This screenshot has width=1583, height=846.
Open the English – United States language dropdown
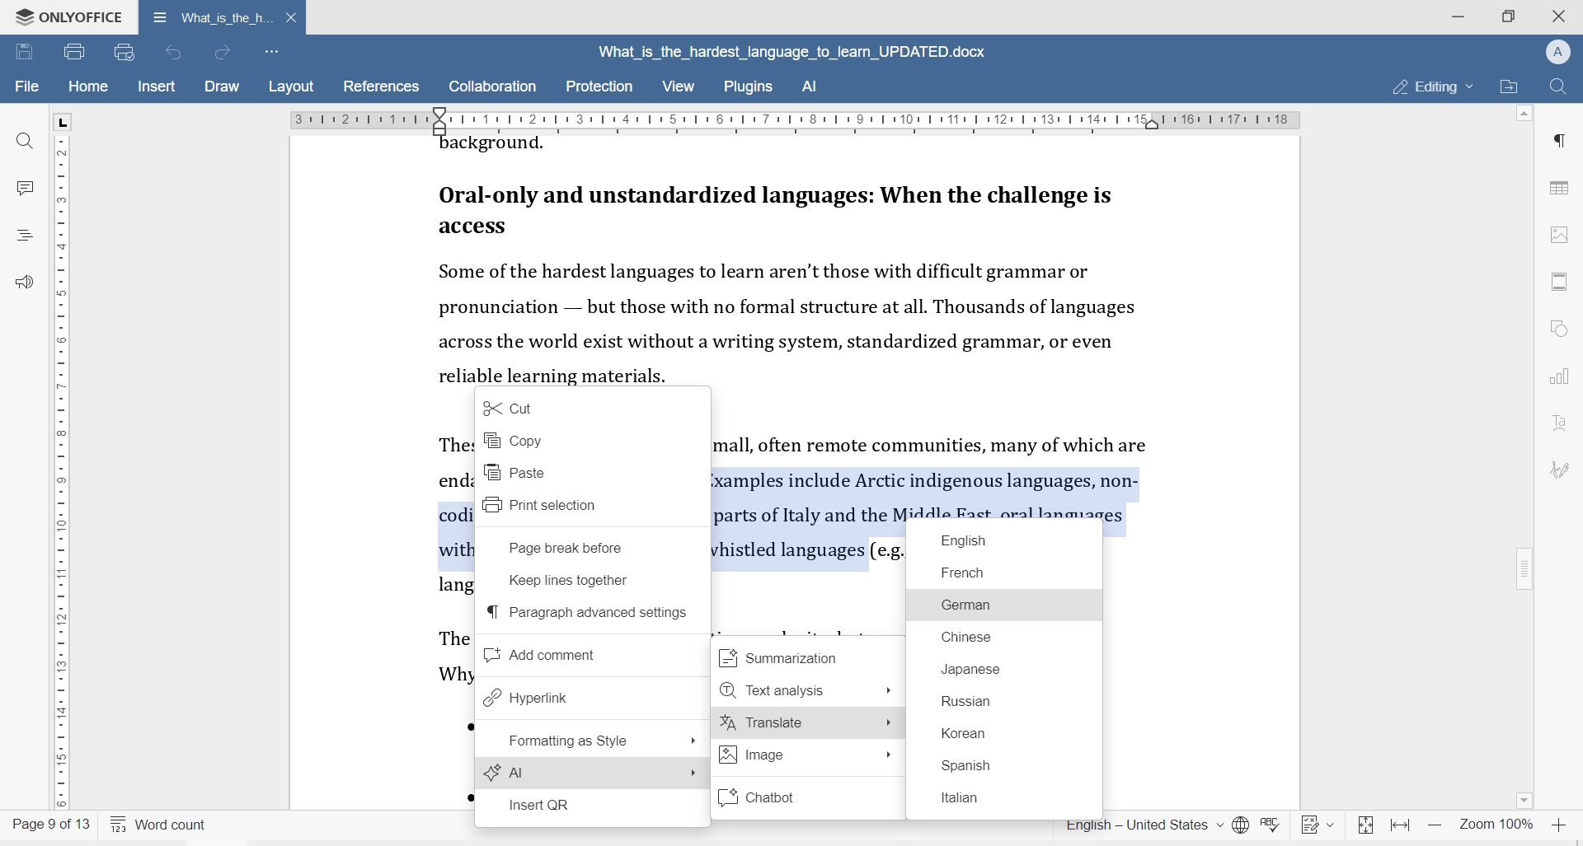tap(1145, 825)
